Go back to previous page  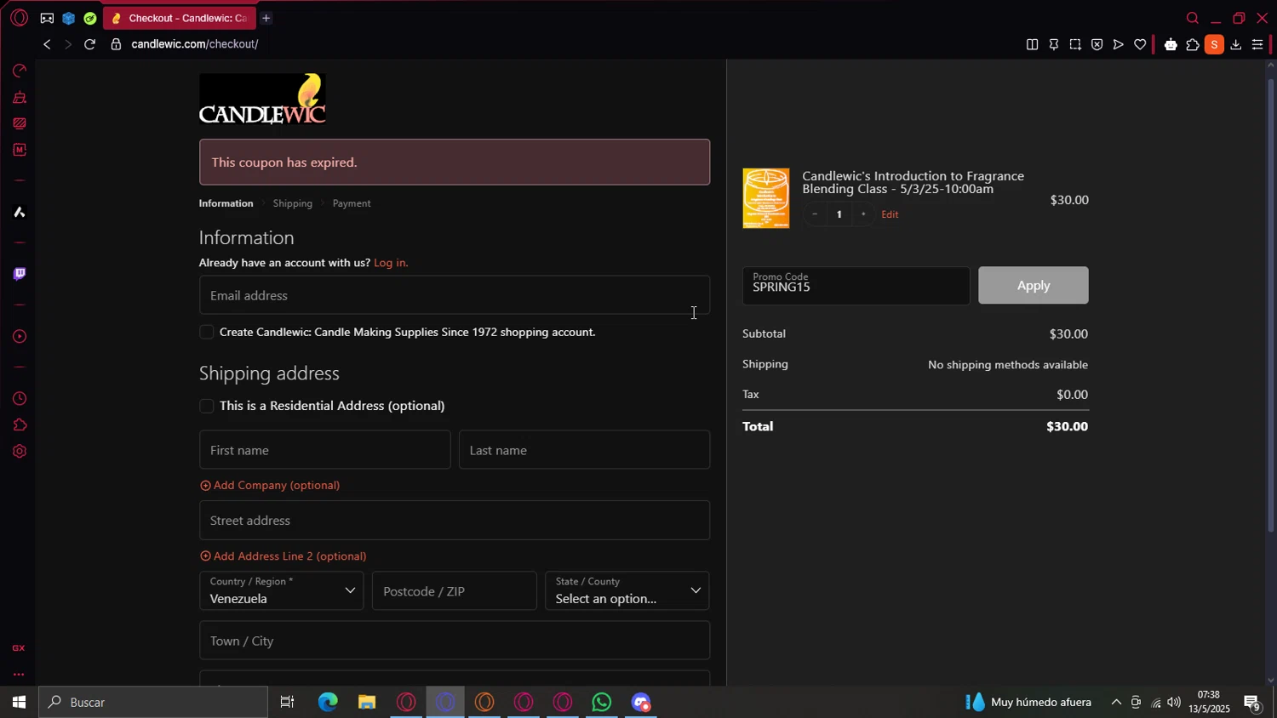(47, 44)
